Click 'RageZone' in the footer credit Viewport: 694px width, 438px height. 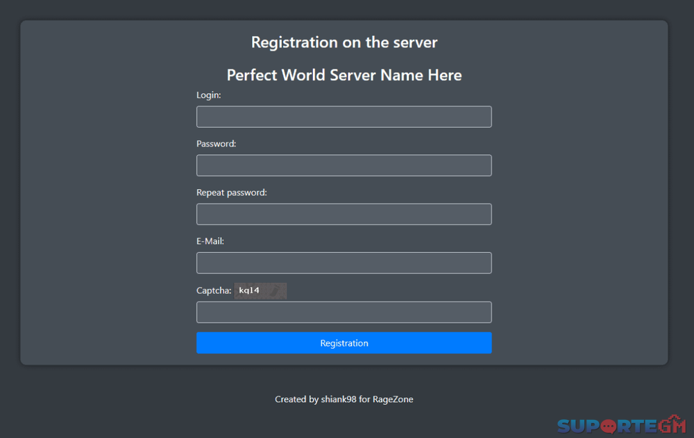(x=393, y=399)
